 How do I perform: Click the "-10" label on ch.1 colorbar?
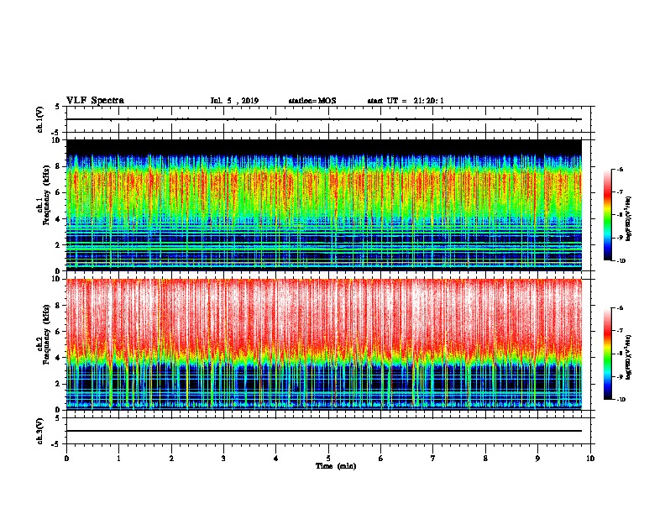coord(620,261)
